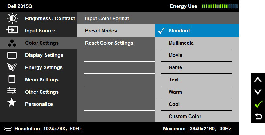The image size is (265, 135).
Task: Click the Resolution: 1024x768, 60Hz text
Action: point(48,129)
